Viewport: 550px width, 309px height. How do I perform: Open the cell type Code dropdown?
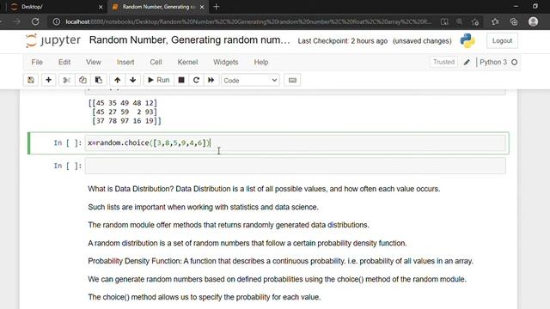coord(250,81)
